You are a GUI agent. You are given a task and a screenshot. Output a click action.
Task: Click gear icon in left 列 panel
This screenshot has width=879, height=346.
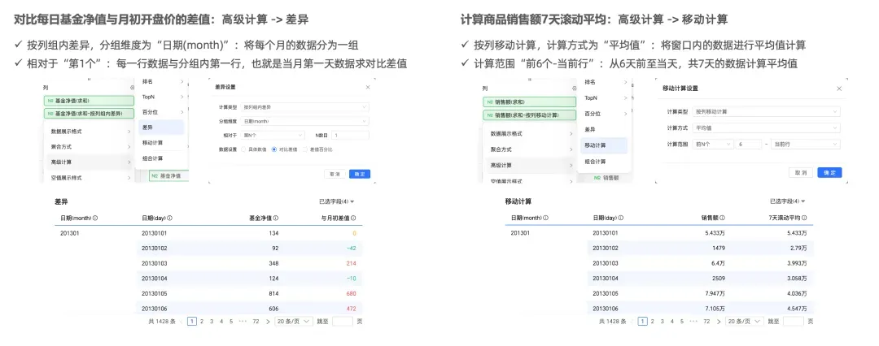click(x=133, y=88)
